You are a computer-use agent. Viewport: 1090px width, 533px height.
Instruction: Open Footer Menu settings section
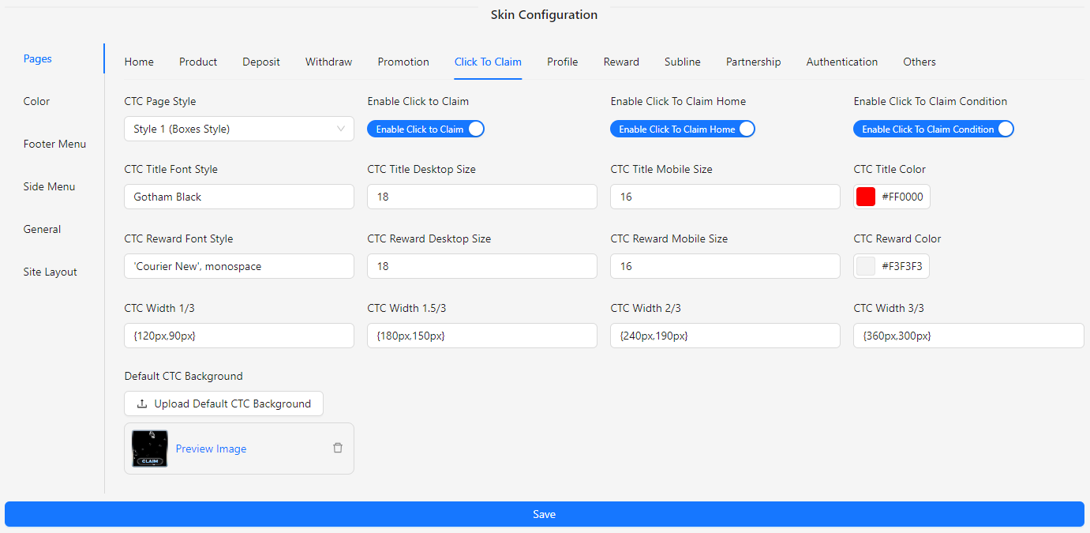(x=54, y=144)
